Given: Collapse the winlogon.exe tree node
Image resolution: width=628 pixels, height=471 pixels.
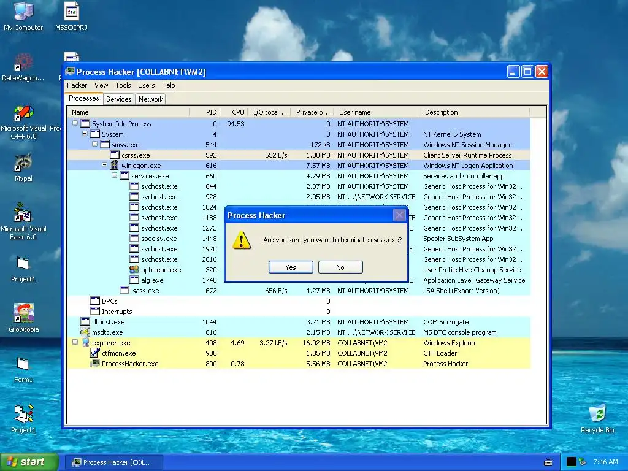Looking at the screenshot, I should click(104, 165).
